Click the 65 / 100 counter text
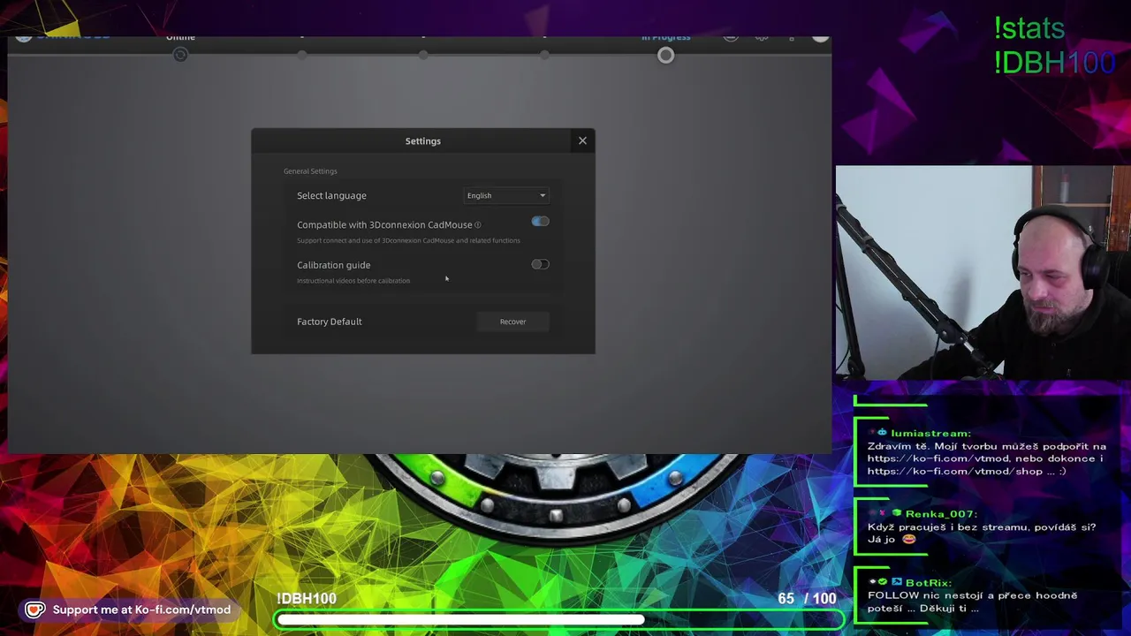 (x=807, y=599)
